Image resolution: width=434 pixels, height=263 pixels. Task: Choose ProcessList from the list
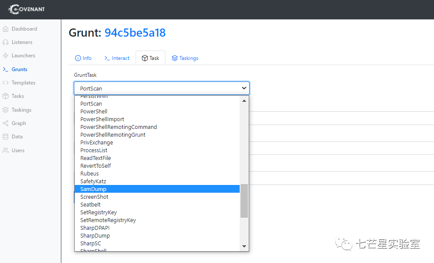(157, 150)
